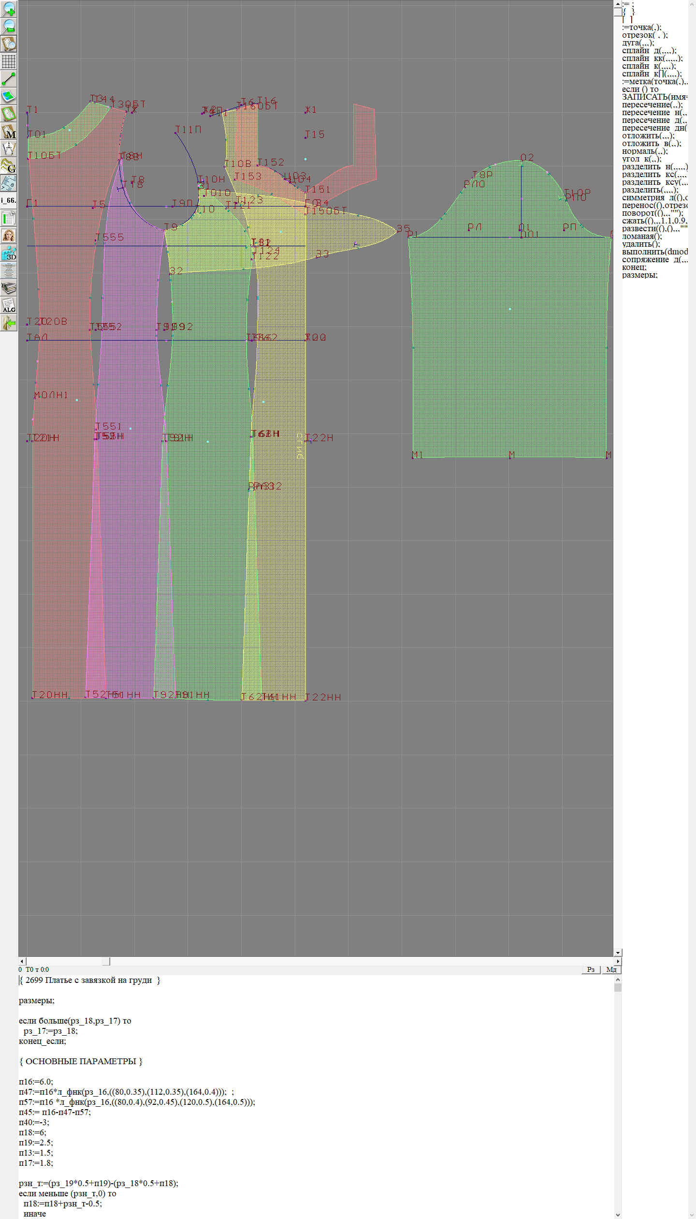Click the G curves toolbar icon
This screenshot has width=696, height=1219.
click(9, 166)
